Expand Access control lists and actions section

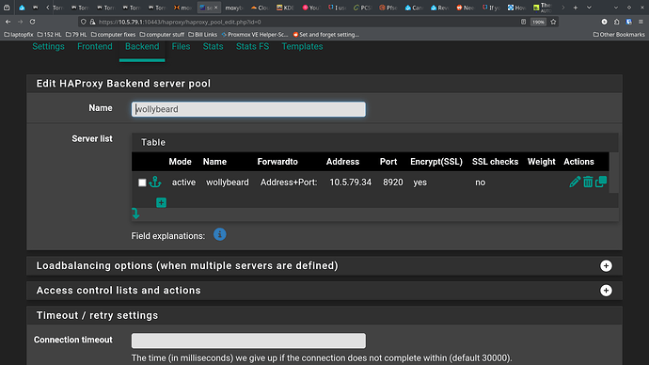point(606,291)
